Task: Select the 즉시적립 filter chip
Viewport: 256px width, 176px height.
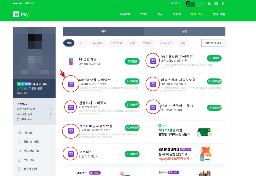Action: [x=98, y=43]
